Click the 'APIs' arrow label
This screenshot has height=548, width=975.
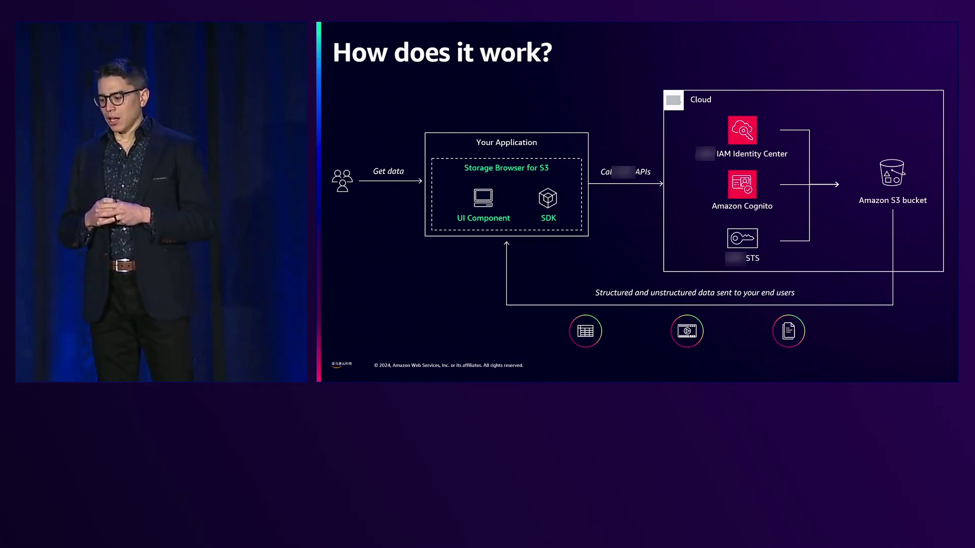pos(643,172)
